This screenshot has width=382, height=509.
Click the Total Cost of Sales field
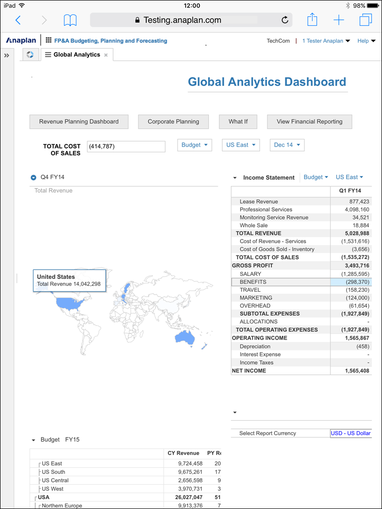pyautogui.click(x=126, y=146)
